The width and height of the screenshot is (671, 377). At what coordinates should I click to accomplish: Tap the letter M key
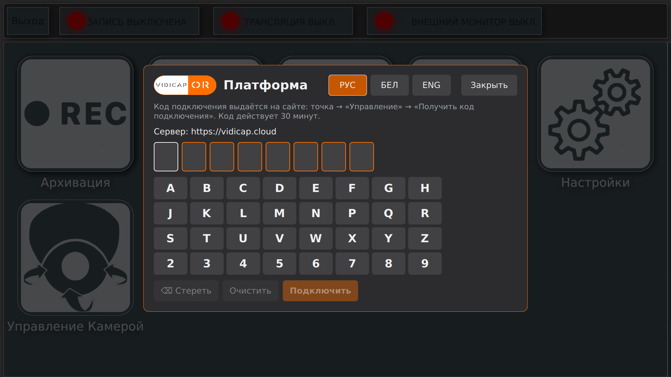[x=280, y=213]
